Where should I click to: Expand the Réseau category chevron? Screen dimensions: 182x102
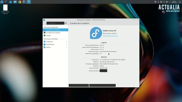67,47
